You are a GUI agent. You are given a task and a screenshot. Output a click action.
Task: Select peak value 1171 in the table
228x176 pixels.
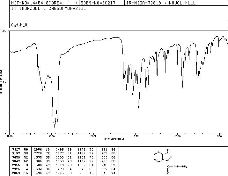(x=82, y=150)
